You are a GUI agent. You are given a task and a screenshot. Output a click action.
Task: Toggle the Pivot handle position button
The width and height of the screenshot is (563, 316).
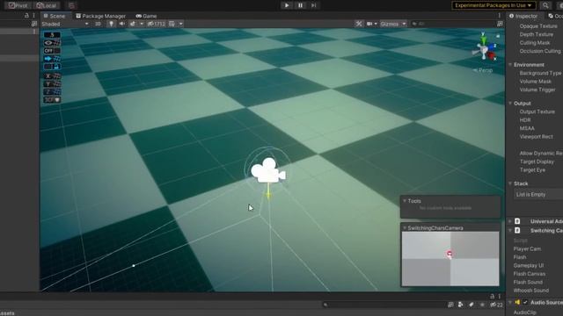point(18,5)
